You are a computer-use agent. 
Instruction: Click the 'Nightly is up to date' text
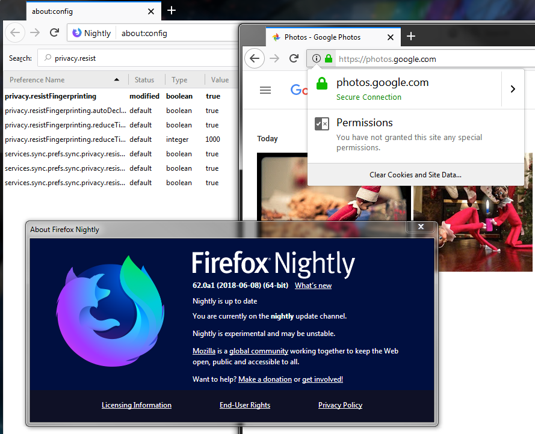click(225, 301)
